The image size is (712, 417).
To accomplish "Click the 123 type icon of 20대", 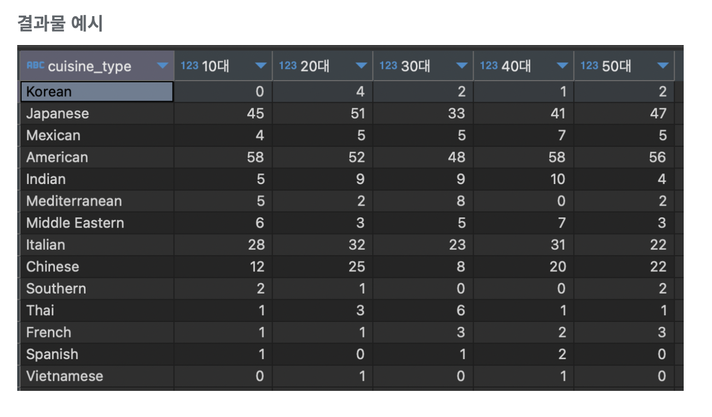I will (288, 66).
